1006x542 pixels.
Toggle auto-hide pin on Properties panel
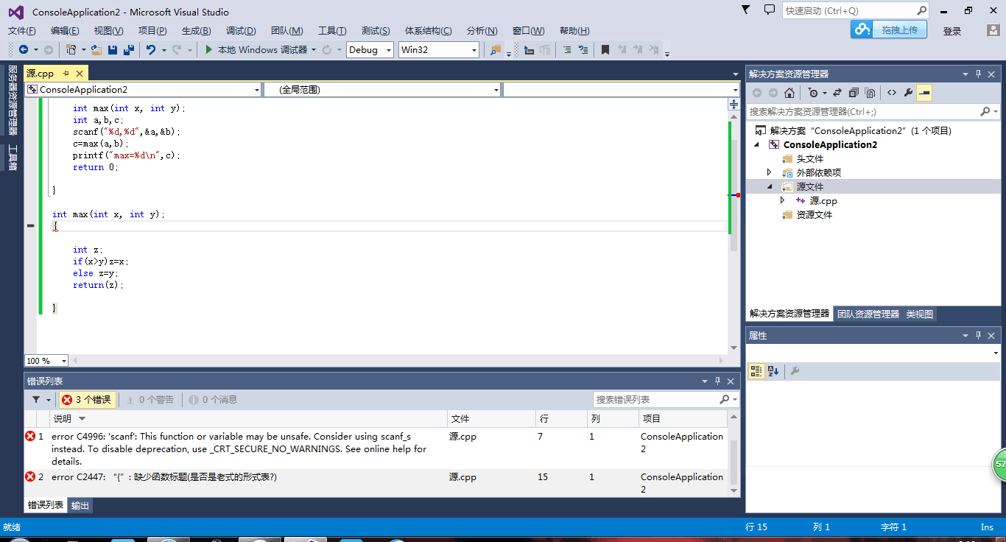[979, 335]
